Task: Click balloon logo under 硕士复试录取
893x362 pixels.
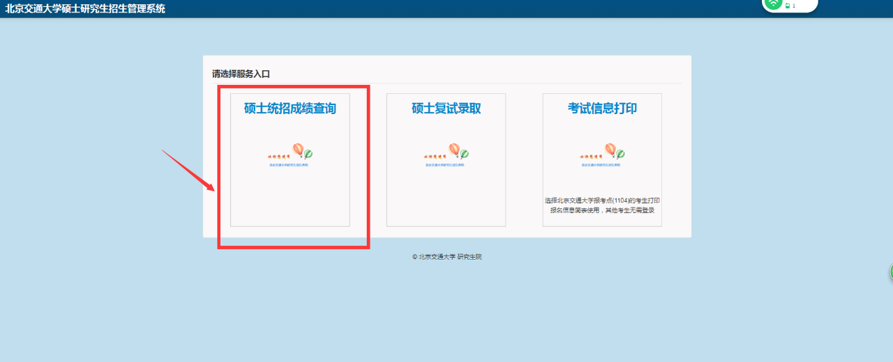Action: (x=446, y=155)
